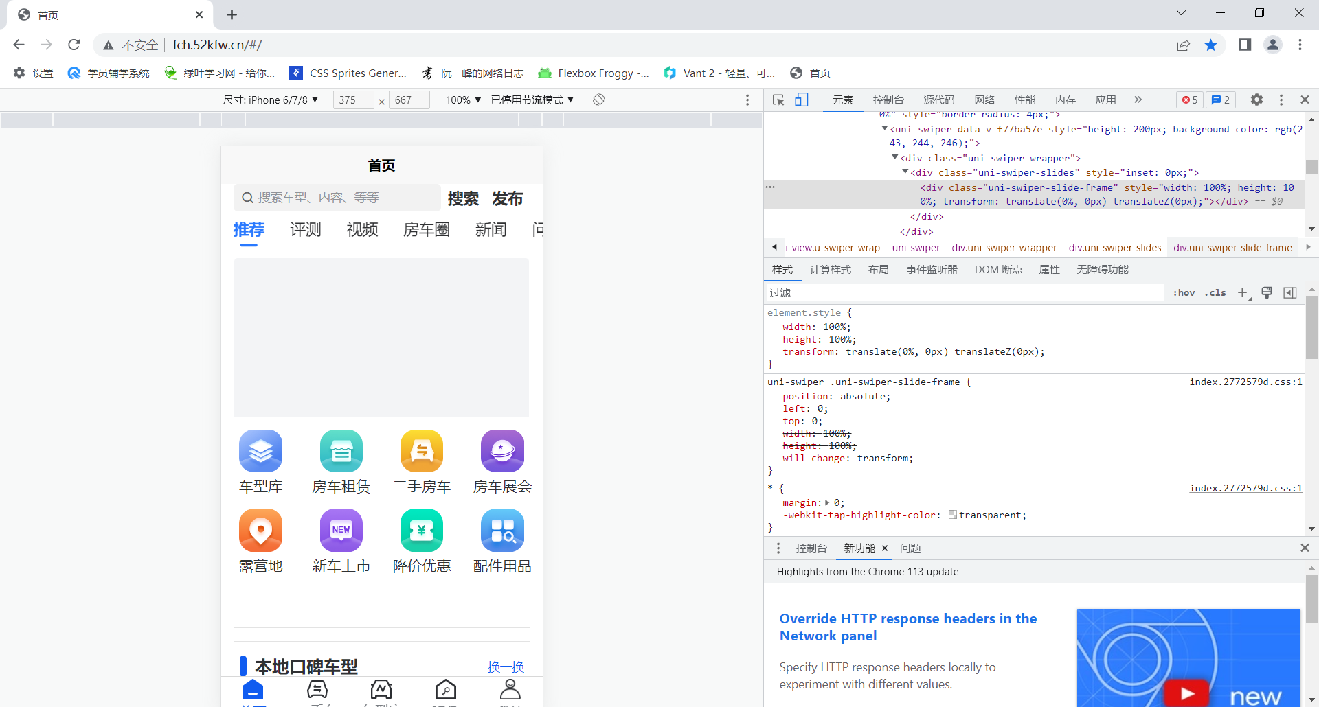Click the 搜索 button
This screenshot has width=1319, height=707.
pos(463,198)
